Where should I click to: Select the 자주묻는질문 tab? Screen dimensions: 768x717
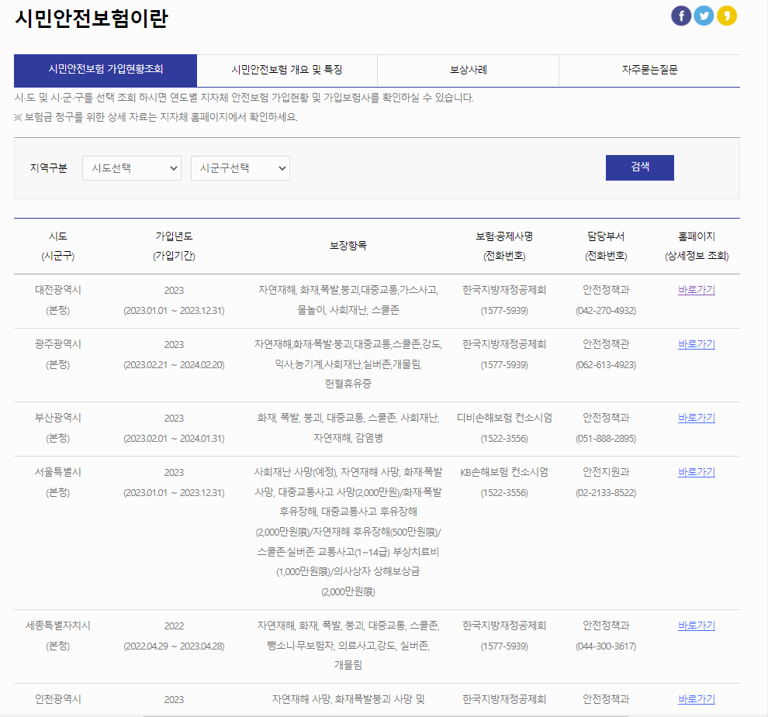[649, 70]
